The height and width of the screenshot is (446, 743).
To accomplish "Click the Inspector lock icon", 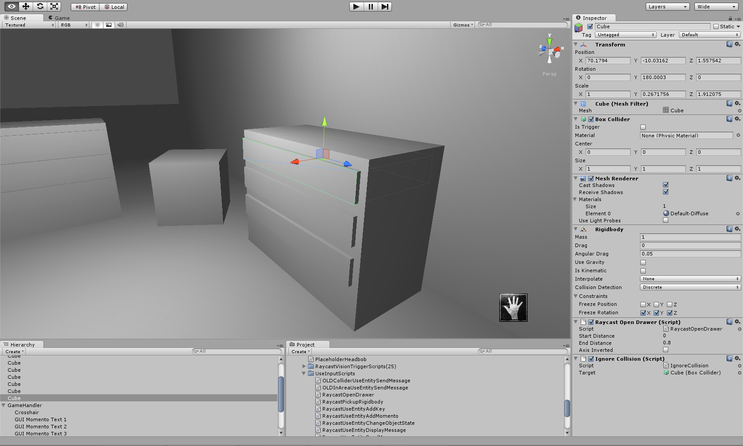I will click(730, 19).
